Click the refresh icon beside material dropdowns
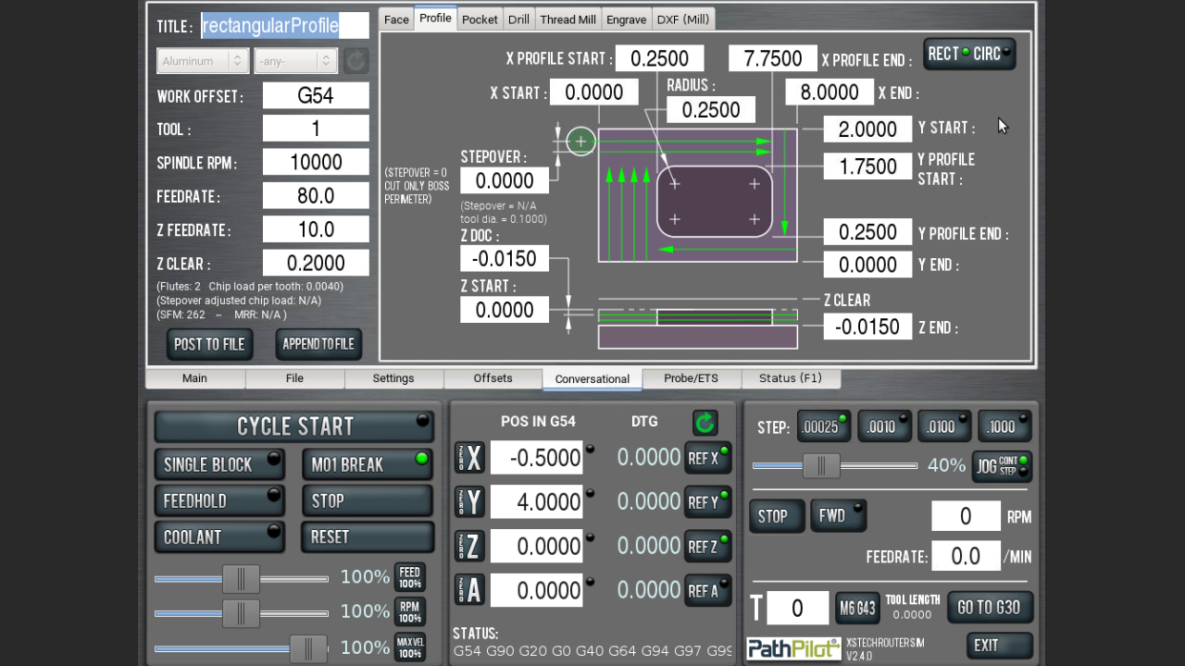This screenshot has width=1185, height=666. (x=355, y=61)
